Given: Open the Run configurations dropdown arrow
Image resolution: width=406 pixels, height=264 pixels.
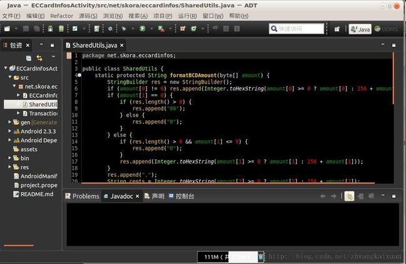Looking at the screenshot, I should tap(152, 29).
